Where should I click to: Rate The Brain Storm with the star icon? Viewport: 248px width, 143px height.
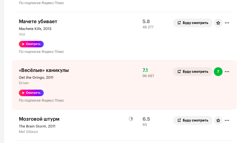point(218,120)
